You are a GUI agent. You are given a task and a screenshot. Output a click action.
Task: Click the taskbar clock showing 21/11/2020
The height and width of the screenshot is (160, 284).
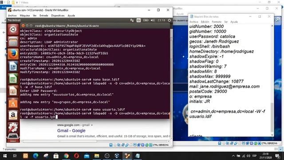(265, 156)
